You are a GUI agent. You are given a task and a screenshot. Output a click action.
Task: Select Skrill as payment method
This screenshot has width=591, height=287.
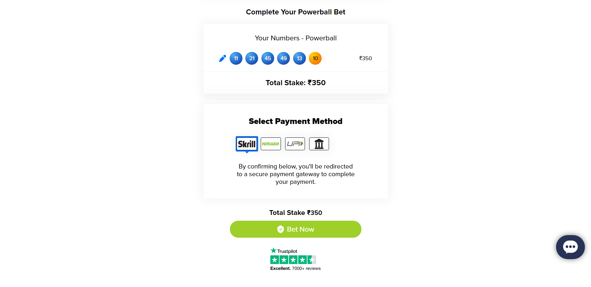pos(247,144)
